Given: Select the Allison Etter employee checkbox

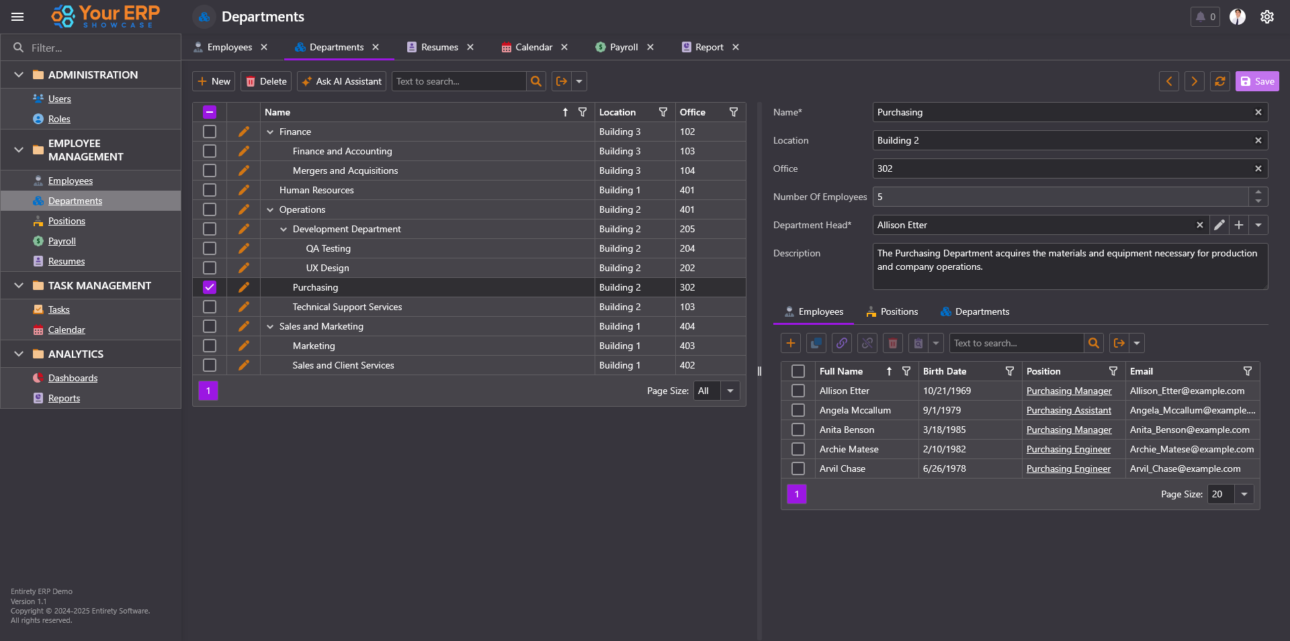Looking at the screenshot, I should (798, 391).
